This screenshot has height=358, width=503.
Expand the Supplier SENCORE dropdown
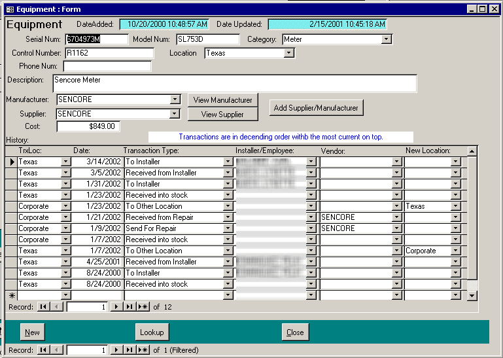tap(175, 114)
